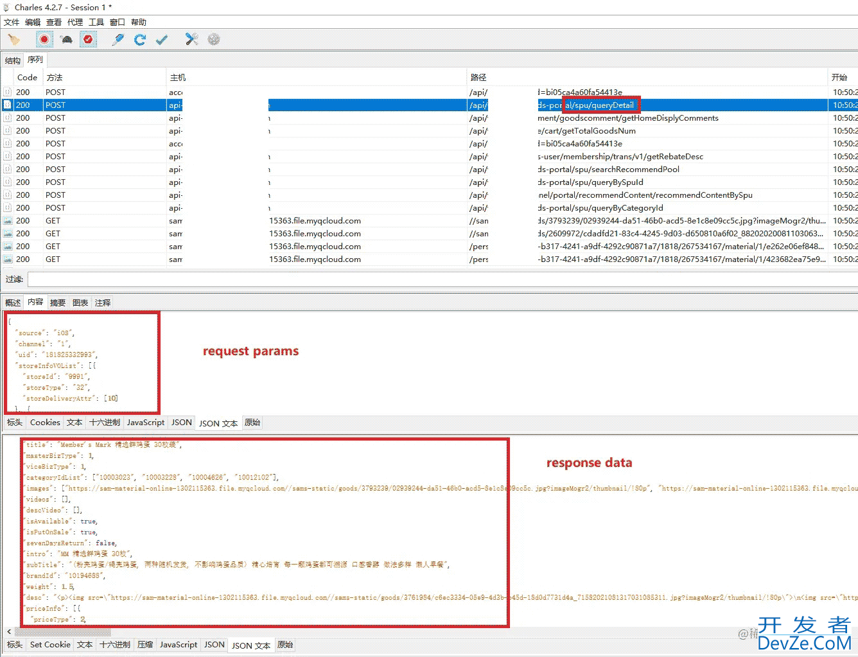Open response JSON 文本 tab
Viewport: 858px width, 657px height.
tap(251, 645)
